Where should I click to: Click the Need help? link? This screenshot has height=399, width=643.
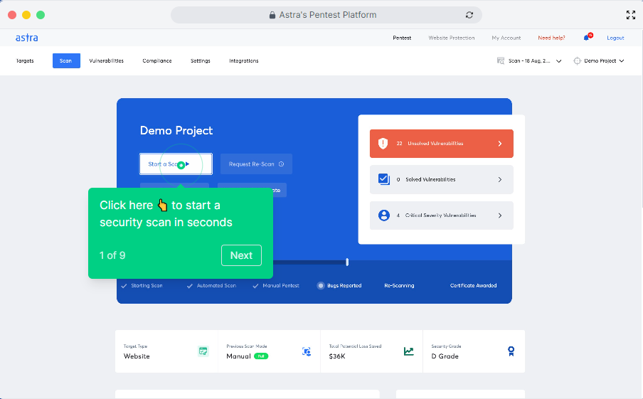pyautogui.click(x=551, y=38)
